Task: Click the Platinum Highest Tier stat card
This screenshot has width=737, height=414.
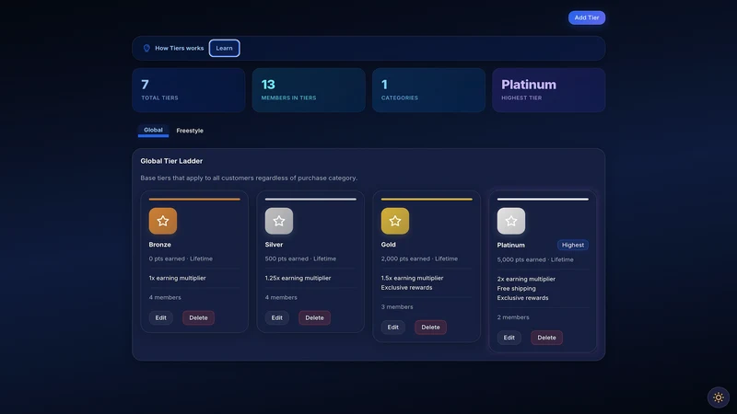Action: (x=548, y=90)
